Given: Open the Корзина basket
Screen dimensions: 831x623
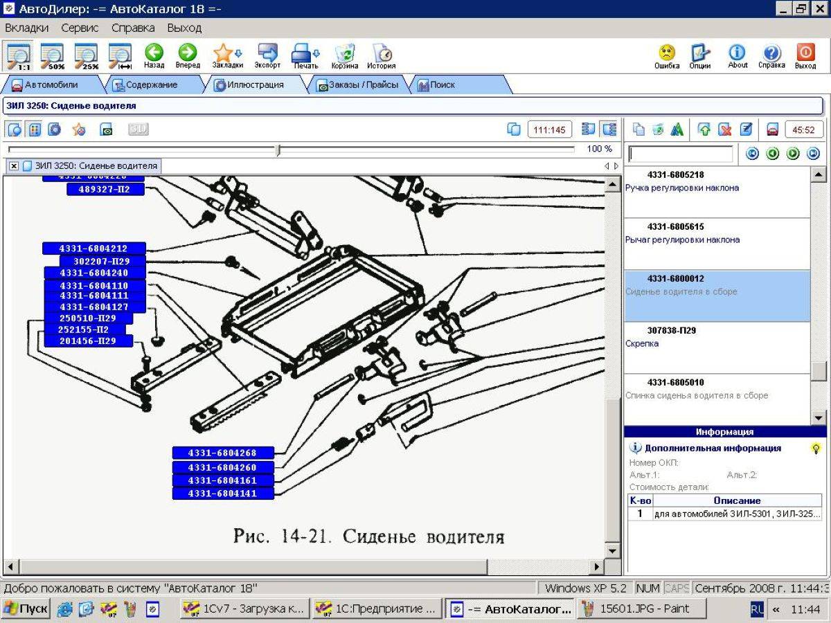Looking at the screenshot, I should (344, 55).
